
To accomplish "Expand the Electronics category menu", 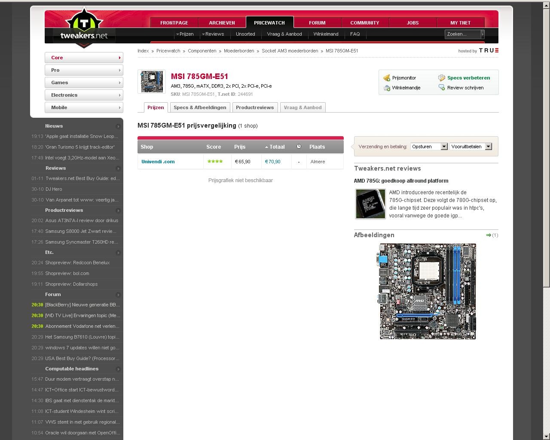I will click(84, 95).
